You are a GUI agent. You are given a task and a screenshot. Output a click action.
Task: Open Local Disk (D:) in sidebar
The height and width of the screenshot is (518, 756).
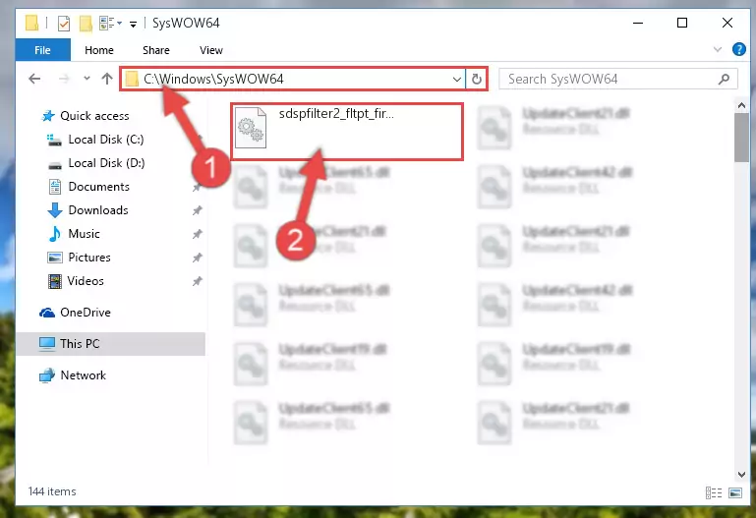[x=106, y=163]
